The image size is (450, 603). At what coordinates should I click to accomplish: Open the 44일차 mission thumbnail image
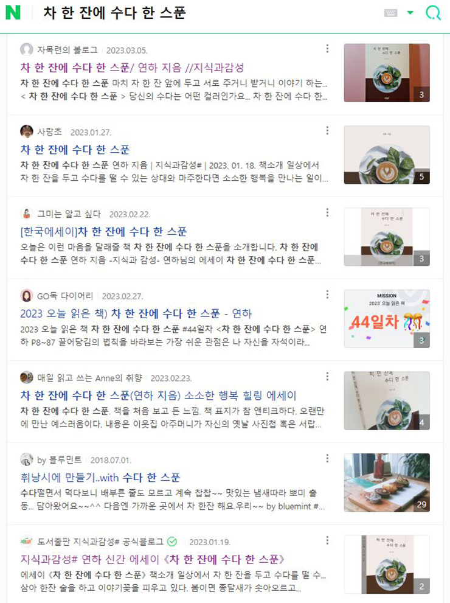click(387, 319)
